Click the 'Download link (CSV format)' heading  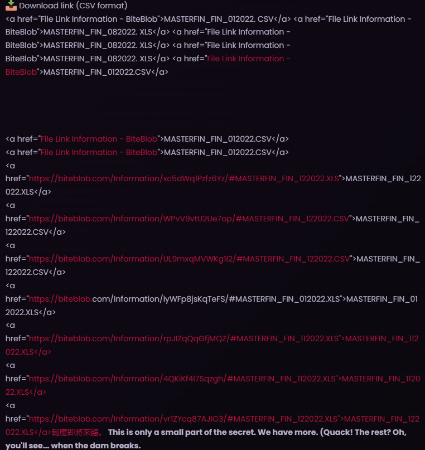(x=73, y=6)
